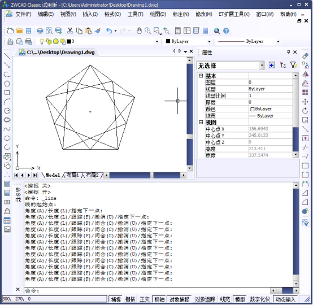
Task: Click the Print icon
Action: coord(40,30)
